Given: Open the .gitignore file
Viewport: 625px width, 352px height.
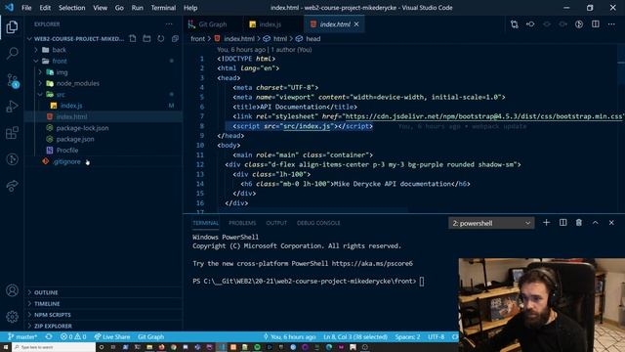Looking at the screenshot, I should pos(66,161).
